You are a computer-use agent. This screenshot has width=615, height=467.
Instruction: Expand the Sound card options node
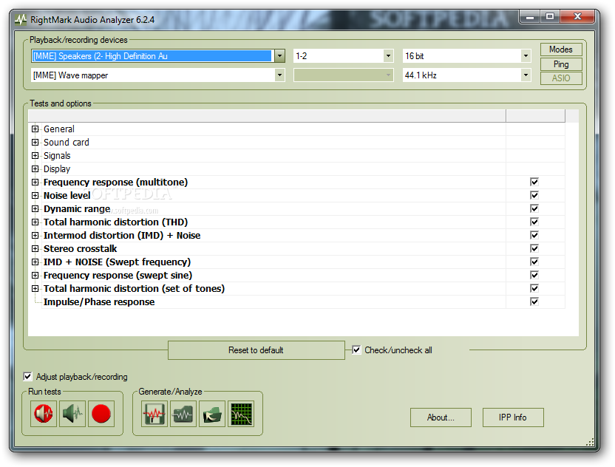coord(35,143)
